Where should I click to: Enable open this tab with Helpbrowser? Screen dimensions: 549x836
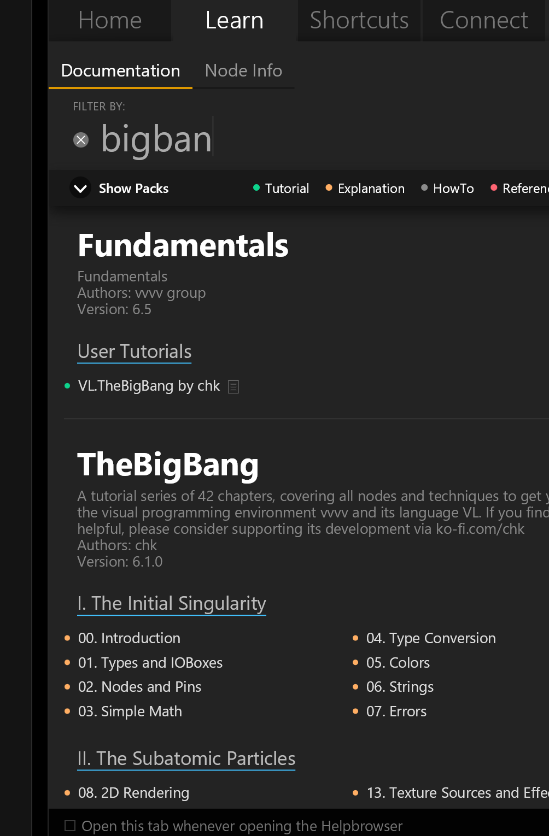point(70,826)
